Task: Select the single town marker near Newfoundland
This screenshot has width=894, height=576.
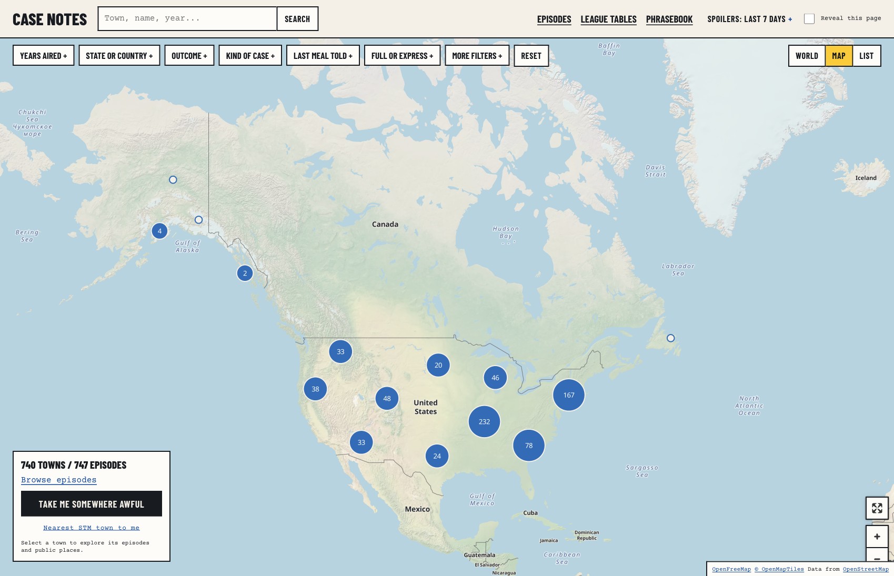Action: [x=670, y=338]
